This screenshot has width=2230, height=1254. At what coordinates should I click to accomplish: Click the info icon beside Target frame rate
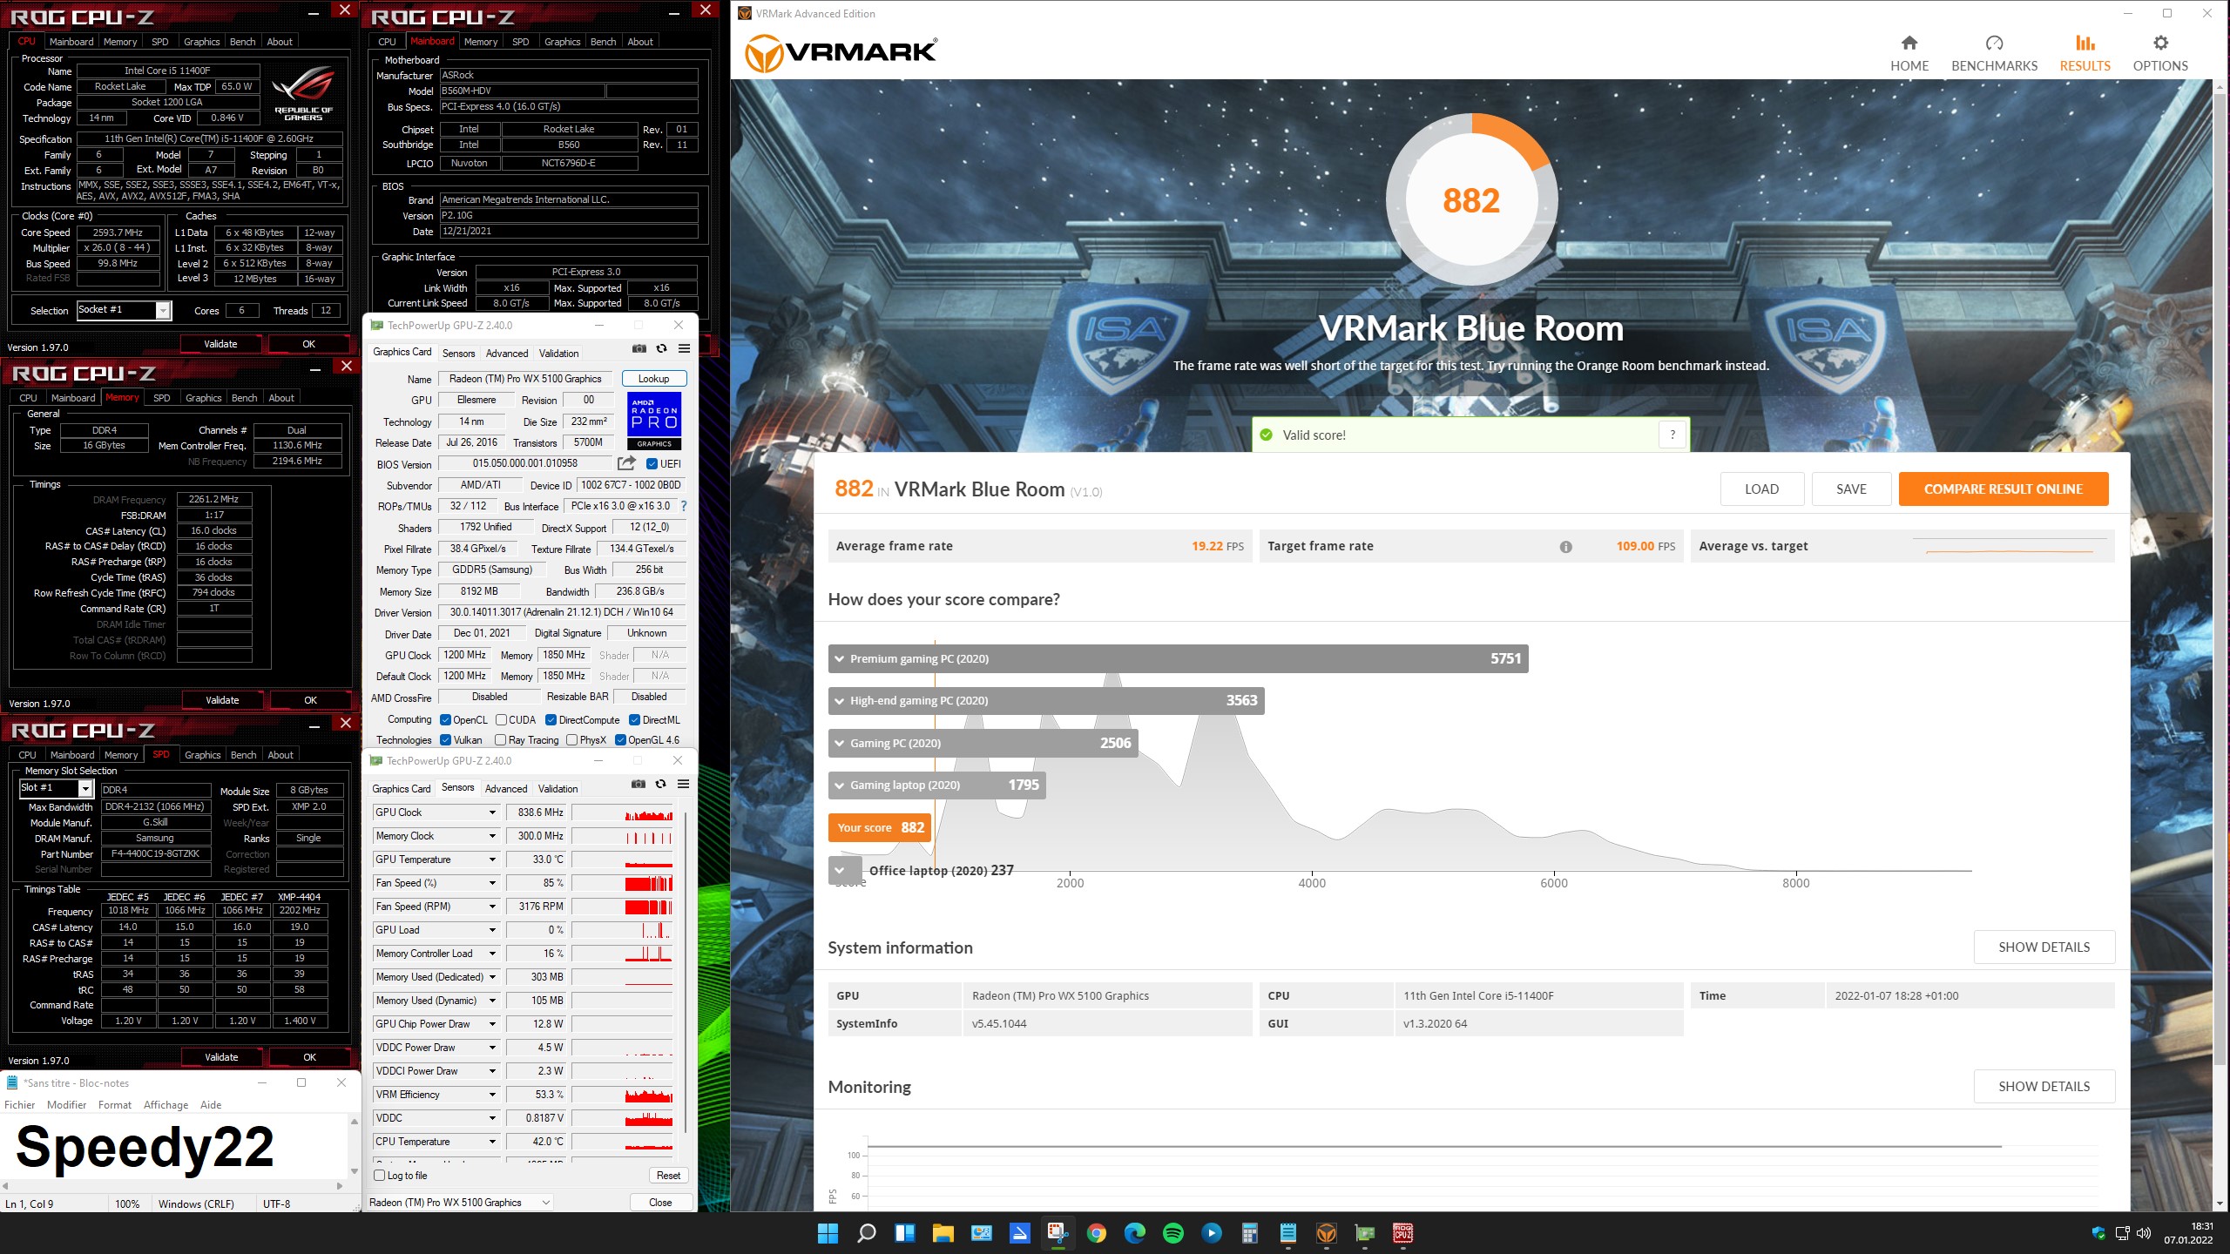coord(1565,547)
